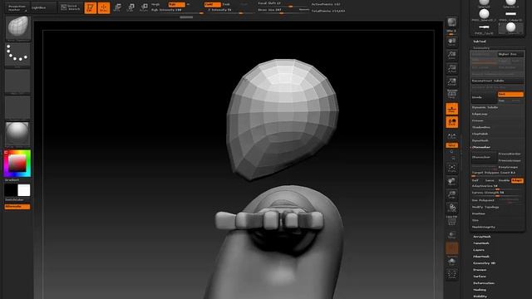Viewport: 532px width, 299px height.
Task: Activate Edit mode button
Action: click(91, 7)
